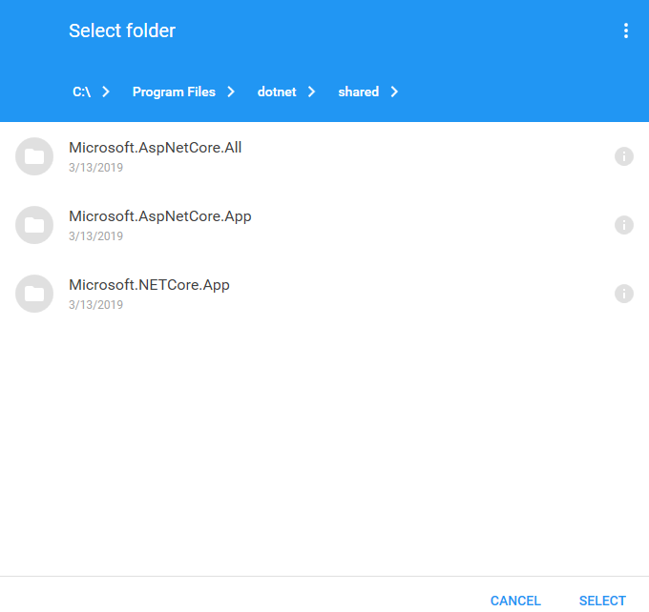Image resolution: width=649 pixels, height=612 pixels.
Task: Open the three-dot more options menu
Action: (626, 31)
